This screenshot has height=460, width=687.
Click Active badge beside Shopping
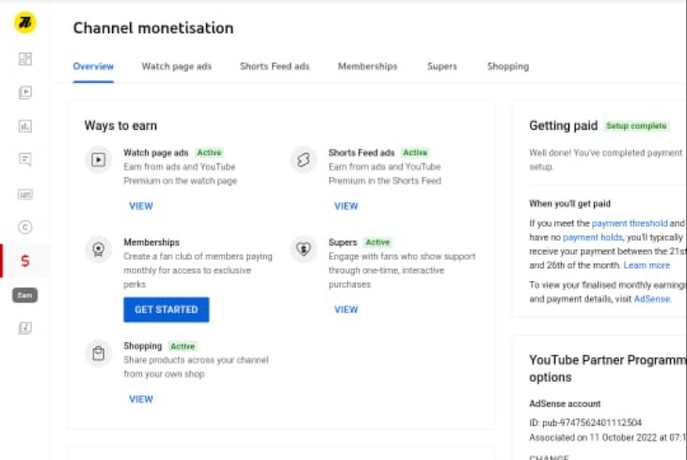pos(183,346)
